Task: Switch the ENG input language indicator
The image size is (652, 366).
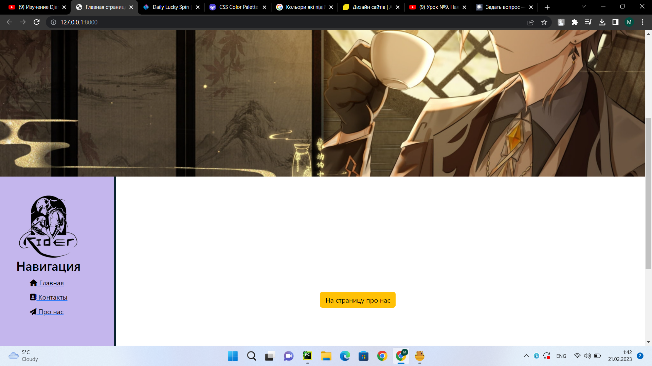Action: point(561,356)
